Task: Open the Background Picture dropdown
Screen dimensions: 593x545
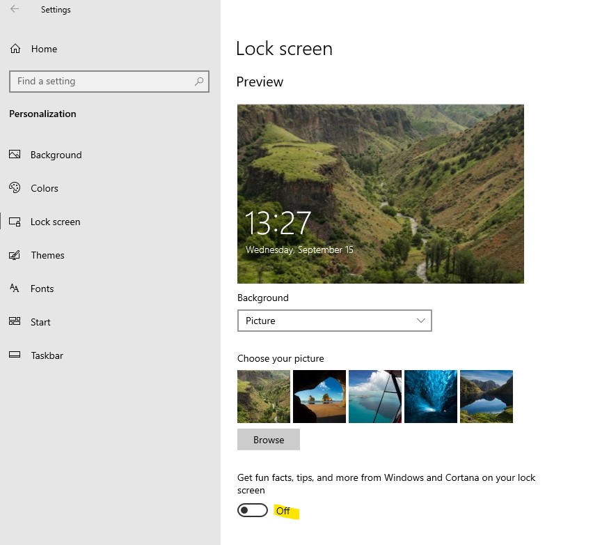Action: [x=334, y=321]
